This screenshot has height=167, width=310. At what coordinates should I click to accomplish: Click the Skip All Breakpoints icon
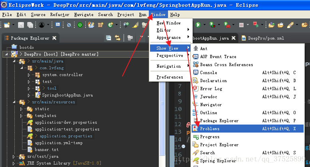69,25
